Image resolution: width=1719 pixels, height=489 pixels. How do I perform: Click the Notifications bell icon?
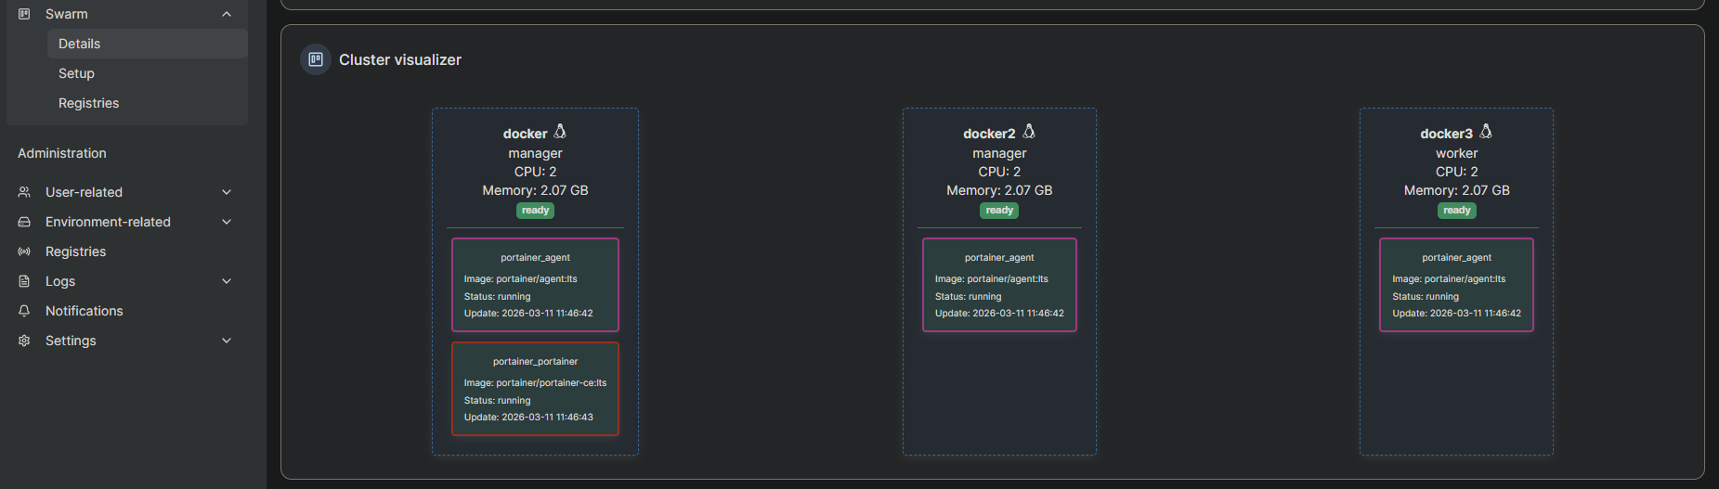pos(24,311)
